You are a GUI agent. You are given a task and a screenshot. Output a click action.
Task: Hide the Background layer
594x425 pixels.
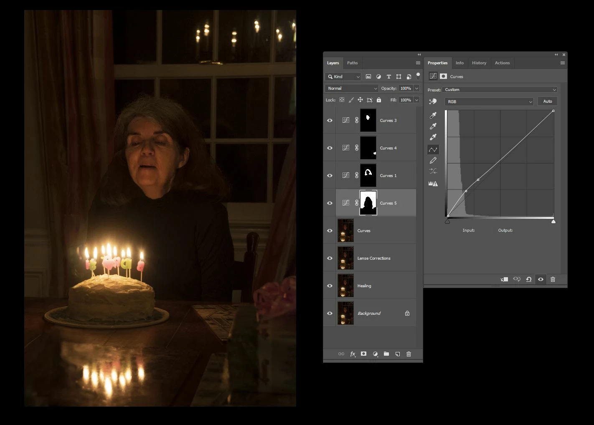pyautogui.click(x=330, y=313)
